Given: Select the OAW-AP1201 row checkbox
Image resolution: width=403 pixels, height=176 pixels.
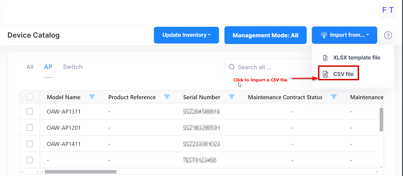Looking at the screenshot, I should click(x=30, y=128).
